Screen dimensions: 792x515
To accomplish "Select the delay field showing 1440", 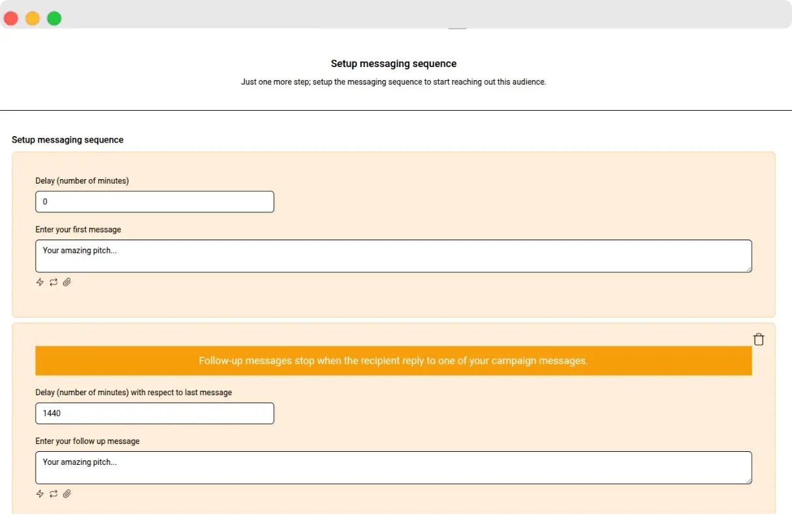I will [x=154, y=413].
